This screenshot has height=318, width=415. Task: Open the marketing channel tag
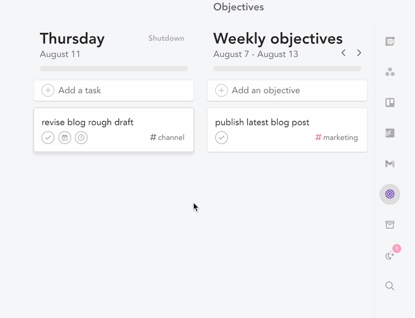click(337, 137)
